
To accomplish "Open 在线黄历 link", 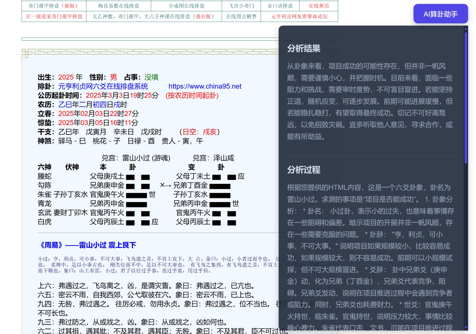I will click(319, 6).
